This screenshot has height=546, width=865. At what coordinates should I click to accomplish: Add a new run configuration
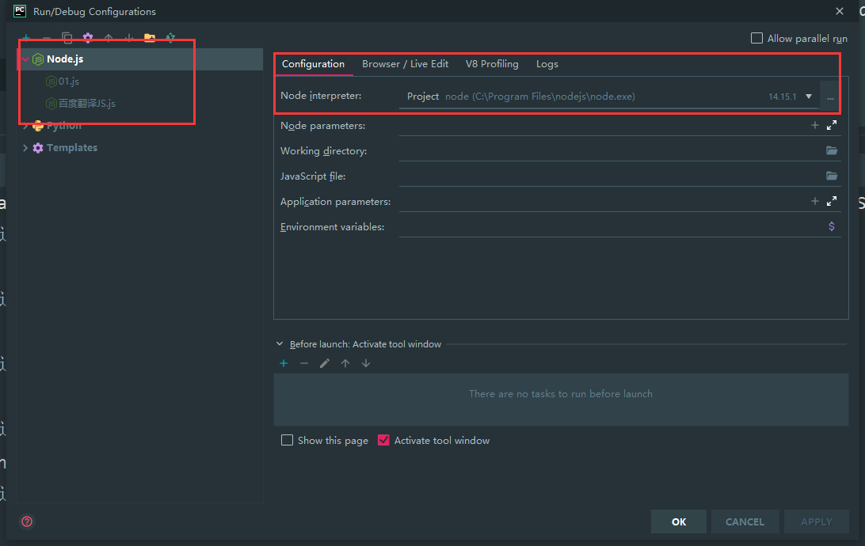[26, 38]
